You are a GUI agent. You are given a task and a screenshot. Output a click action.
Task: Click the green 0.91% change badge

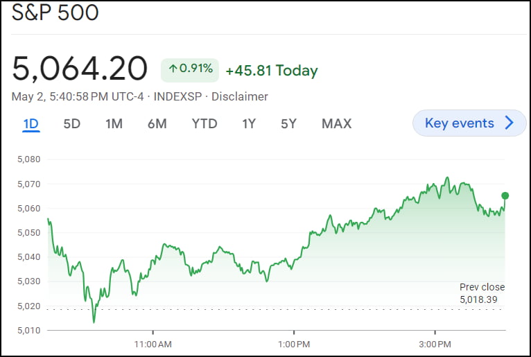click(190, 70)
